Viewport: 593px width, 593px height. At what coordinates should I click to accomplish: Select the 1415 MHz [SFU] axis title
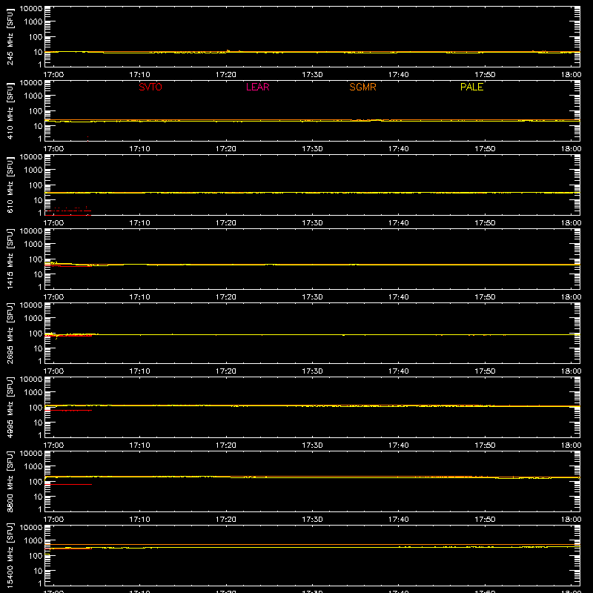coord(10,259)
